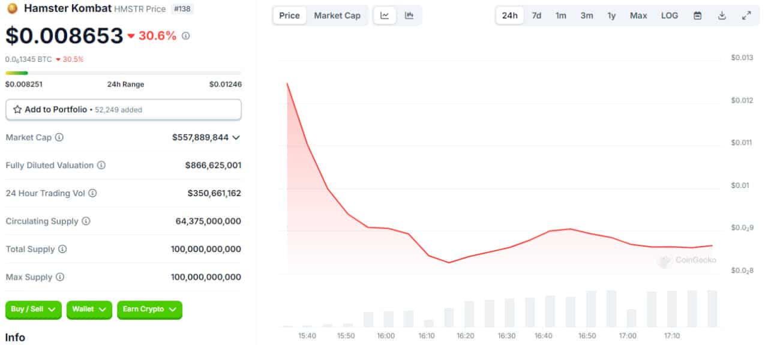Show 24 Hour Trading Vol info icon
Screen dimensions: 768x345
coord(92,193)
